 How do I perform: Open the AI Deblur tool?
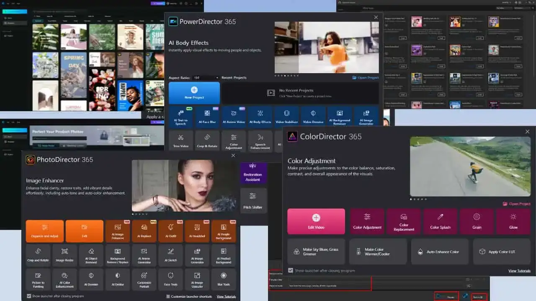118,280
